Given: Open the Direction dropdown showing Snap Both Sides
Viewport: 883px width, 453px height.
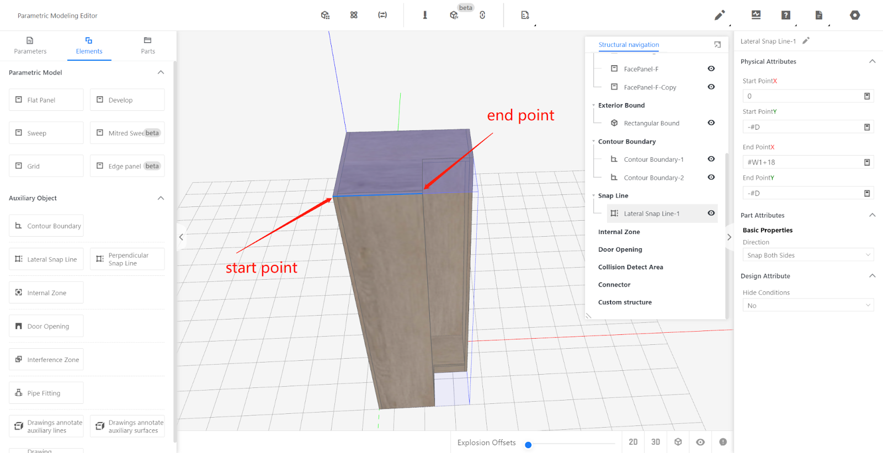Looking at the screenshot, I should [x=808, y=255].
